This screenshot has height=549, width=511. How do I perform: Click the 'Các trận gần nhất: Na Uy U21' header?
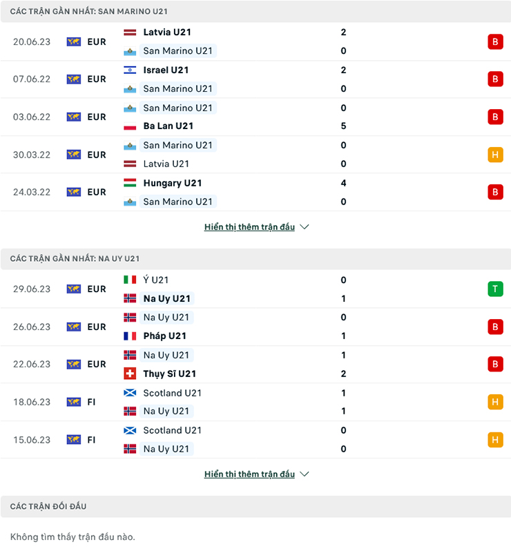[x=75, y=258]
